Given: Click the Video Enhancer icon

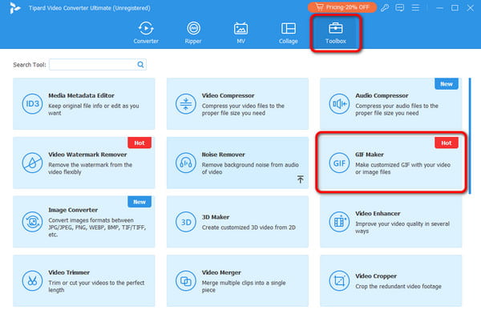Looking at the screenshot, I should (x=339, y=222).
